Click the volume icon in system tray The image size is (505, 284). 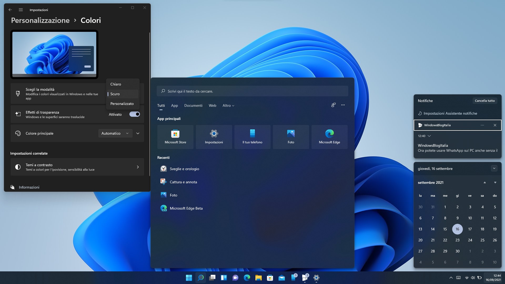click(473, 278)
